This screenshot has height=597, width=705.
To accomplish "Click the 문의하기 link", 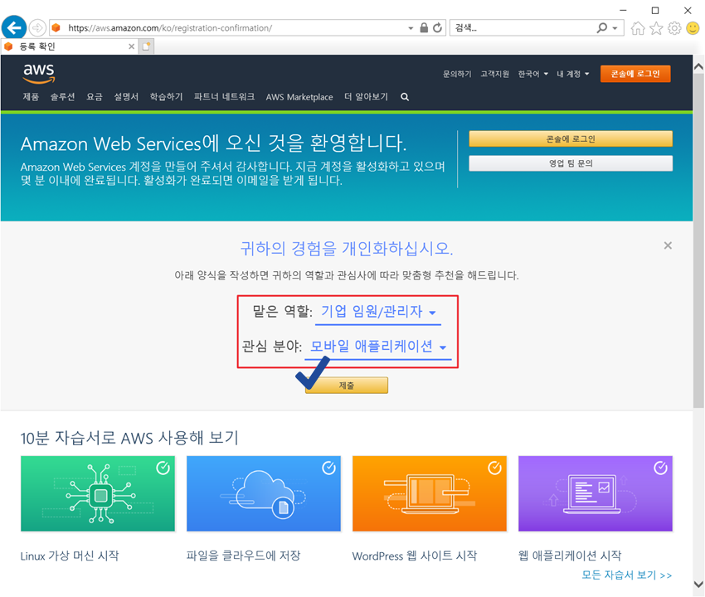I will 457,74.
